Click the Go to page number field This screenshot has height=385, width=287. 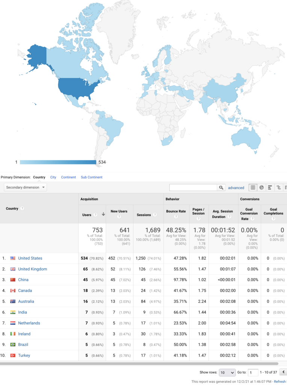(253, 373)
